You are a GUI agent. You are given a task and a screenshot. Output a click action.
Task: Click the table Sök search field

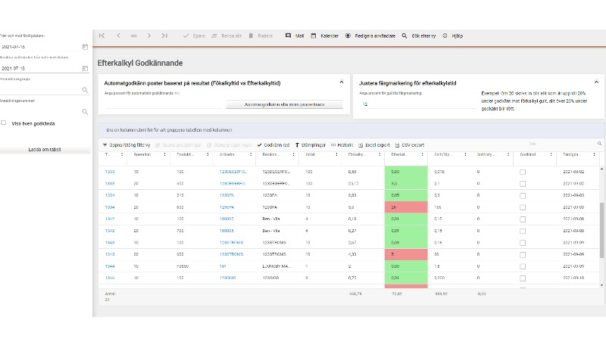[x=561, y=144]
